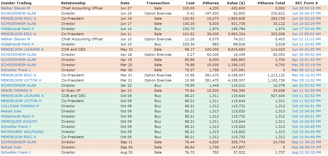Screen dimensions: 328x156
Task: Open SEC filing dated Apr 16 01:43 PM
Action: click(x=306, y=60)
